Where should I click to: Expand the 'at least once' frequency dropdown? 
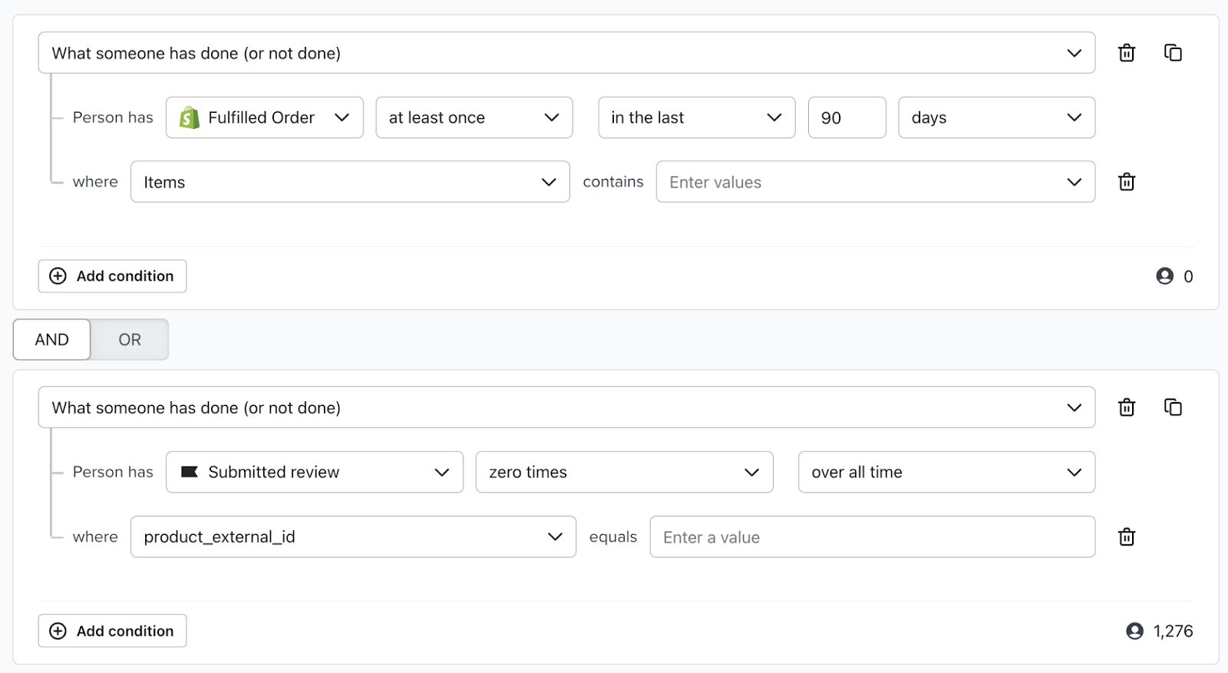click(474, 117)
